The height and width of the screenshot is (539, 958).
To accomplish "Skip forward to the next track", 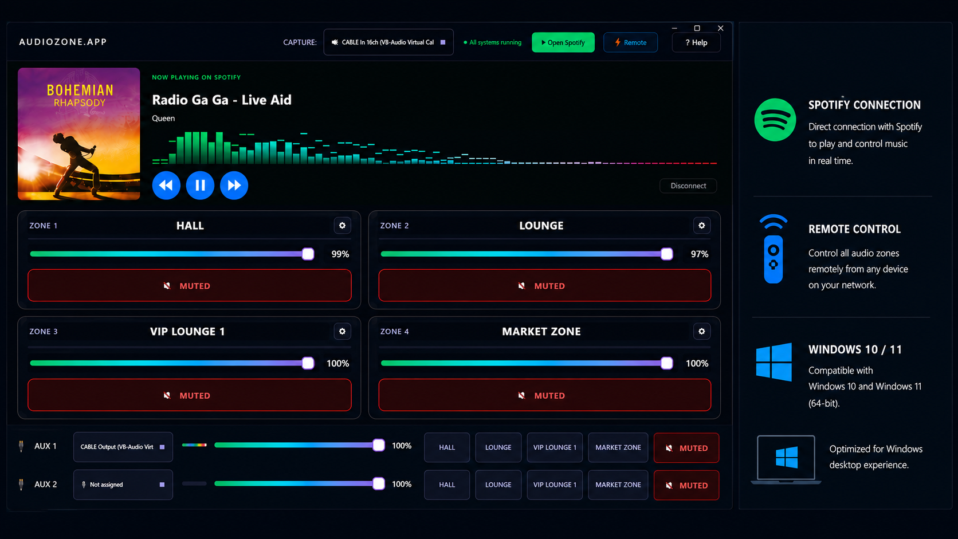I will [x=234, y=185].
